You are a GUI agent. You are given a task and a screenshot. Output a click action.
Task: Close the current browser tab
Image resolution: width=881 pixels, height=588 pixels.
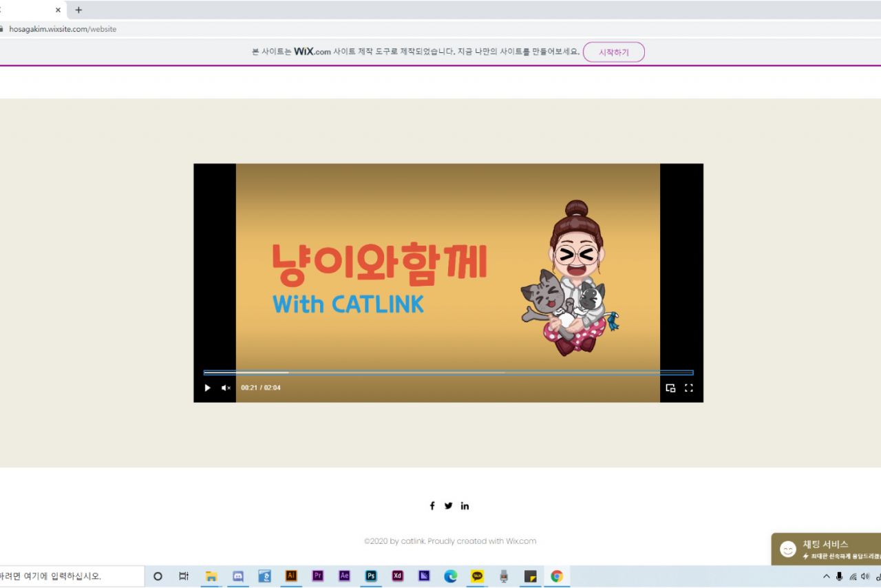click(x=58, y=10)
